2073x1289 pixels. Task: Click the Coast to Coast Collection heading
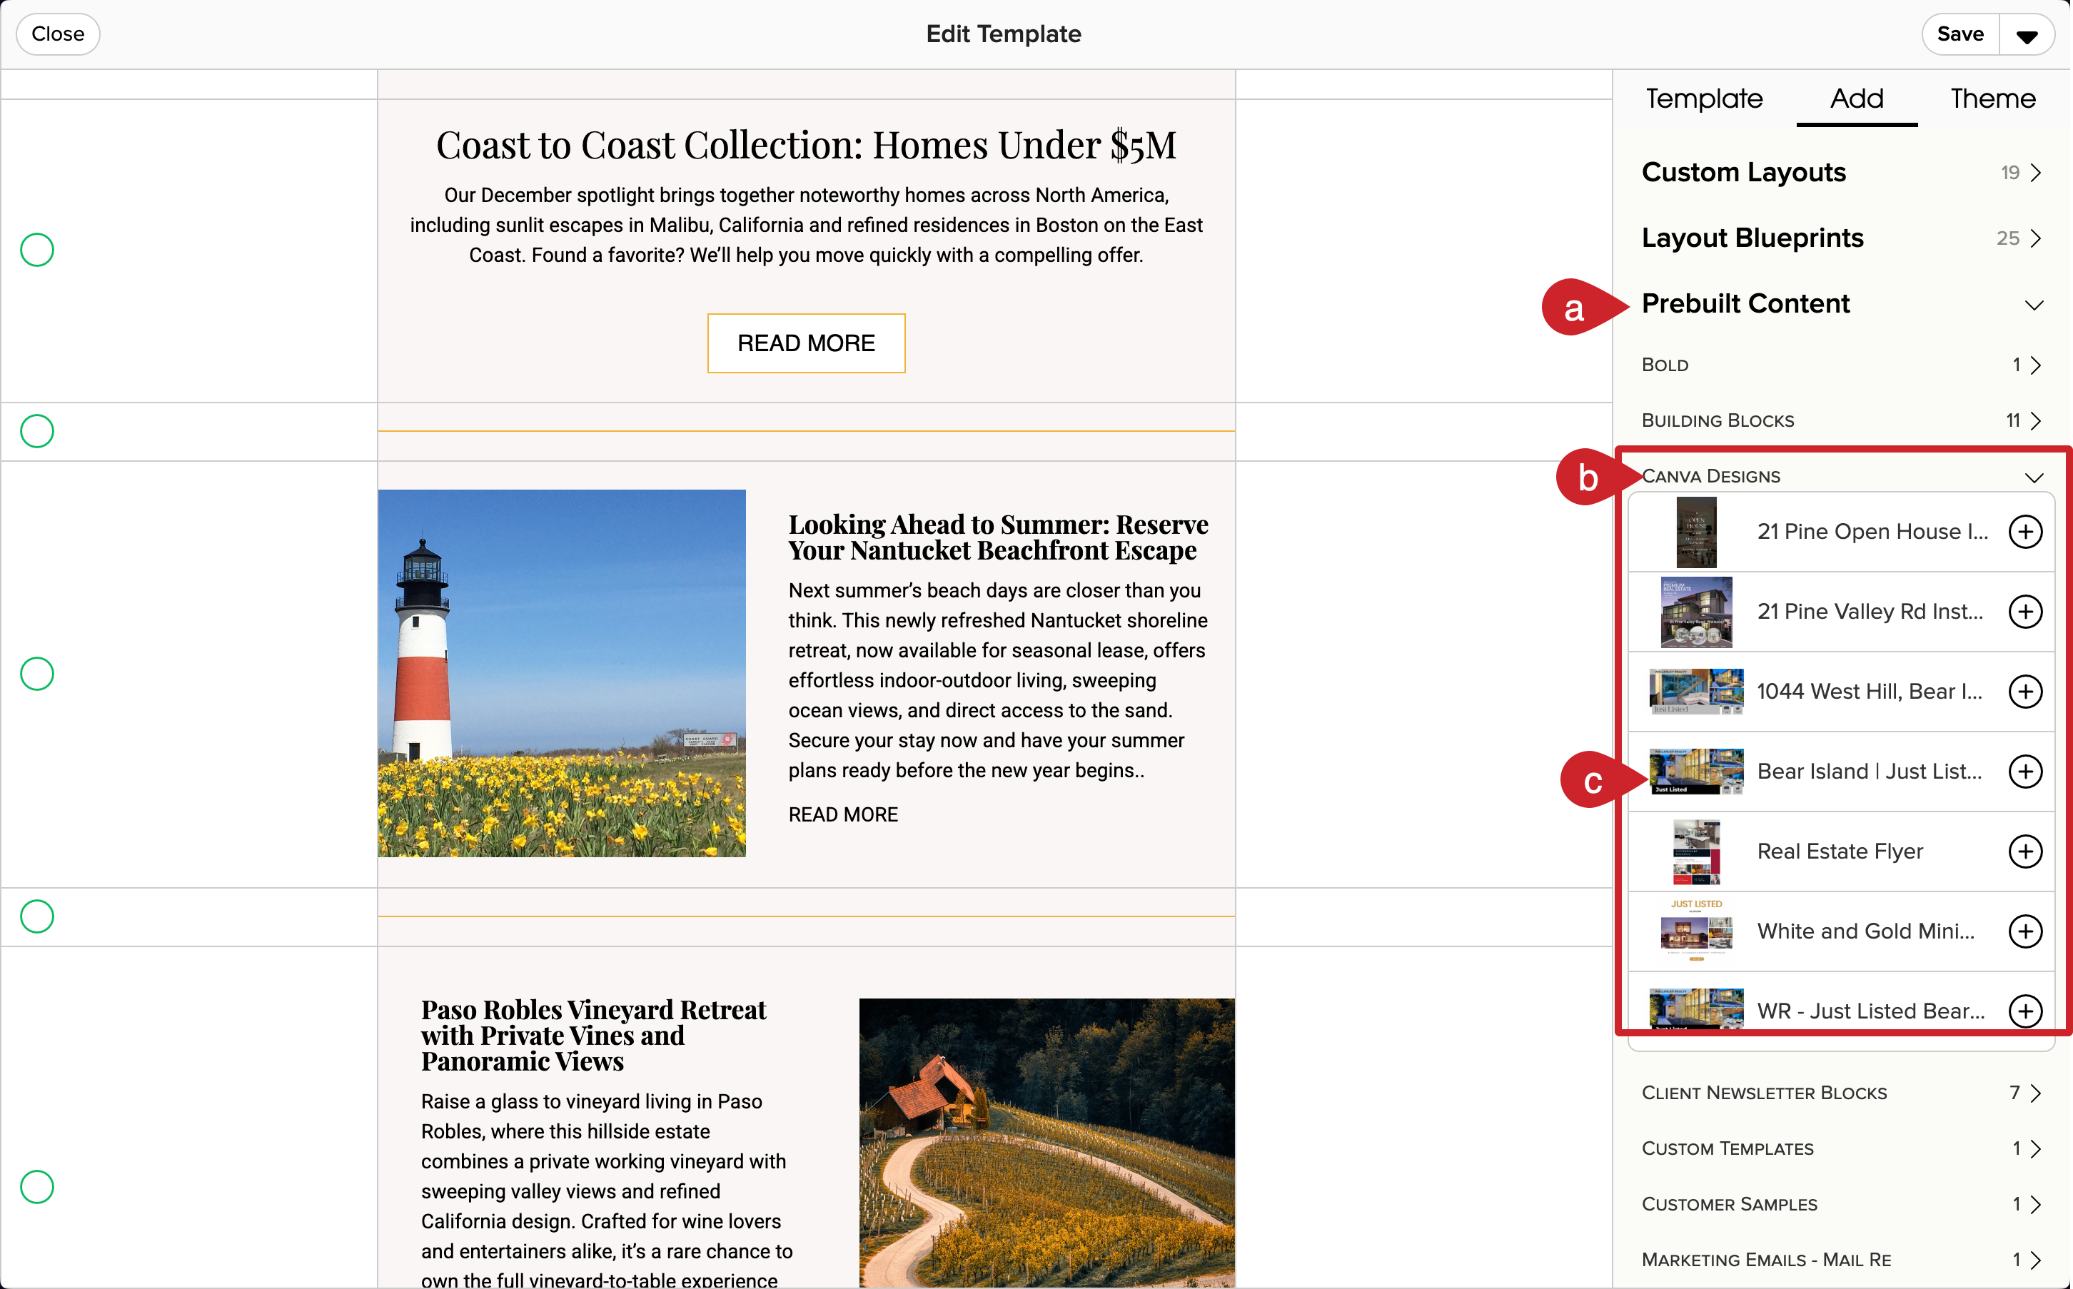pos(805,145)
